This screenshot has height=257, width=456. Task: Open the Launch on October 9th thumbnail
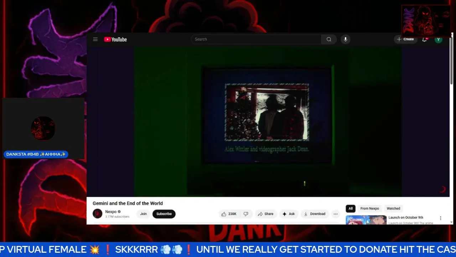pos(366,220)
